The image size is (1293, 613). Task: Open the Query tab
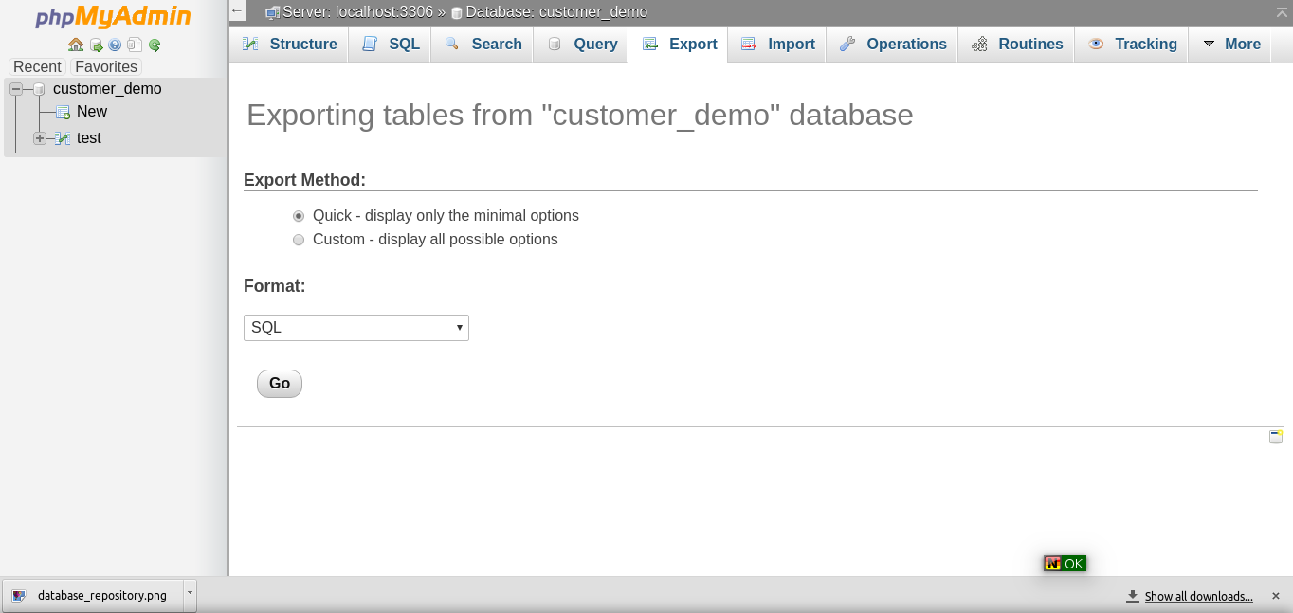click(x=582, y=45)
